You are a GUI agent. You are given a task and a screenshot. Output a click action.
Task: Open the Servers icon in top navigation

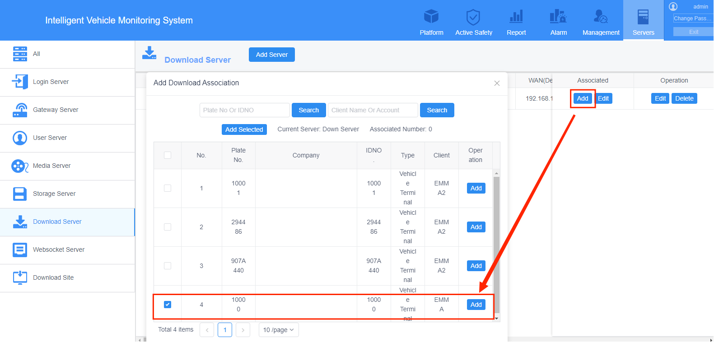point(643,17)
